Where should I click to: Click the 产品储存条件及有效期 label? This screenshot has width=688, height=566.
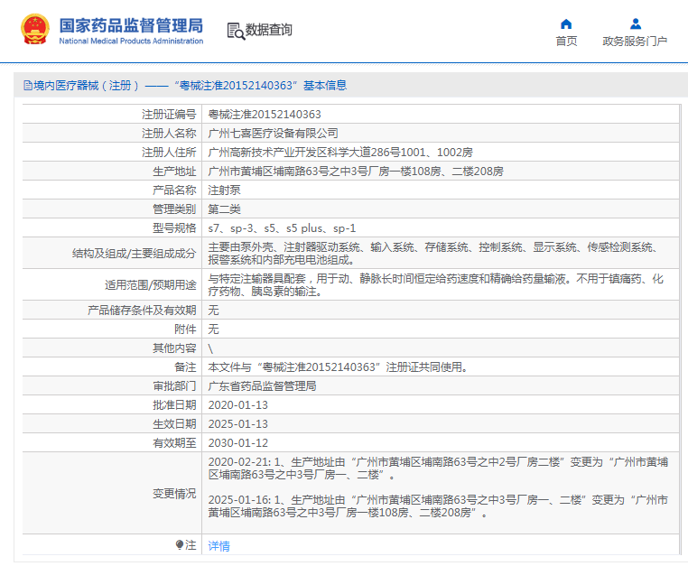(142, 311)
